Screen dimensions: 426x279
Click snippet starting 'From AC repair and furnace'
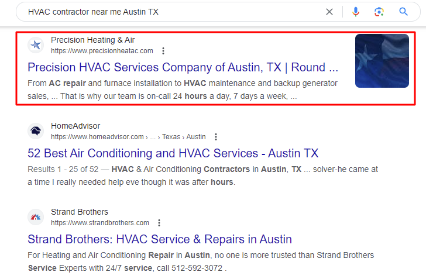coord(183,89)
